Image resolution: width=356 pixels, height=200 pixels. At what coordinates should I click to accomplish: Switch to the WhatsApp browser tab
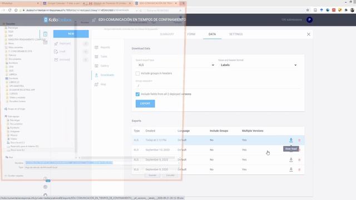tap(20, 3)
